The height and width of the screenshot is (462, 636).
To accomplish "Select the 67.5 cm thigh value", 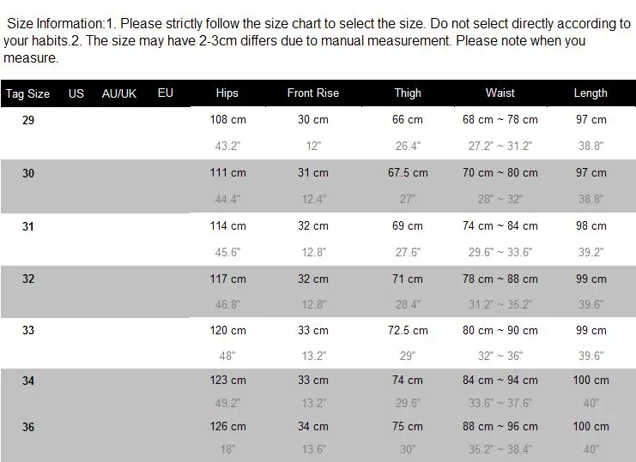I will pos(408,173).
